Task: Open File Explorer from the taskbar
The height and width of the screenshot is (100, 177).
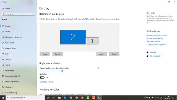Action: click(59, 97)
